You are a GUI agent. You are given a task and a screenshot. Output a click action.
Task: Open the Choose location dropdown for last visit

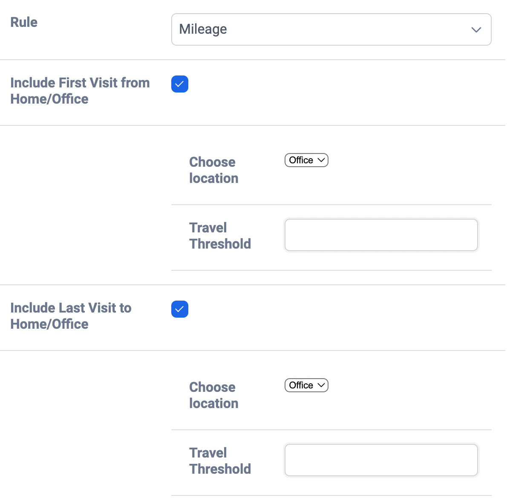(306, 385)
